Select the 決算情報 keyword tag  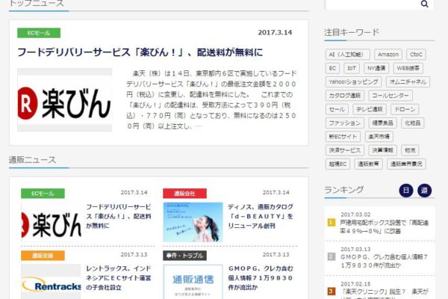tap(382, 150)
